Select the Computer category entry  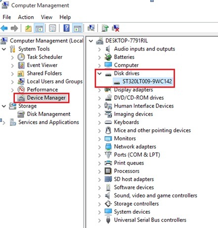[x=126, y=65]
